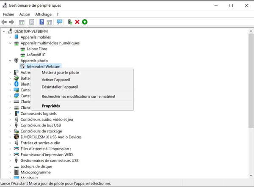Click the Forward arrow toolbar icon
The width and height of the screenshot is (254, 187).
click(11, 22)
